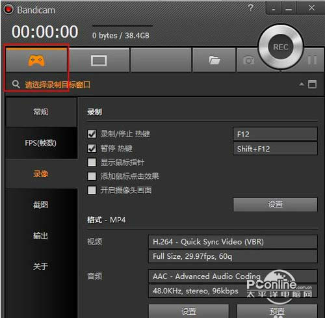The width and height of the screenshot is (325, 318).
Task: Click the 48.0KHz, stereo, 96kbps field
Action: [x=233, y=291]
